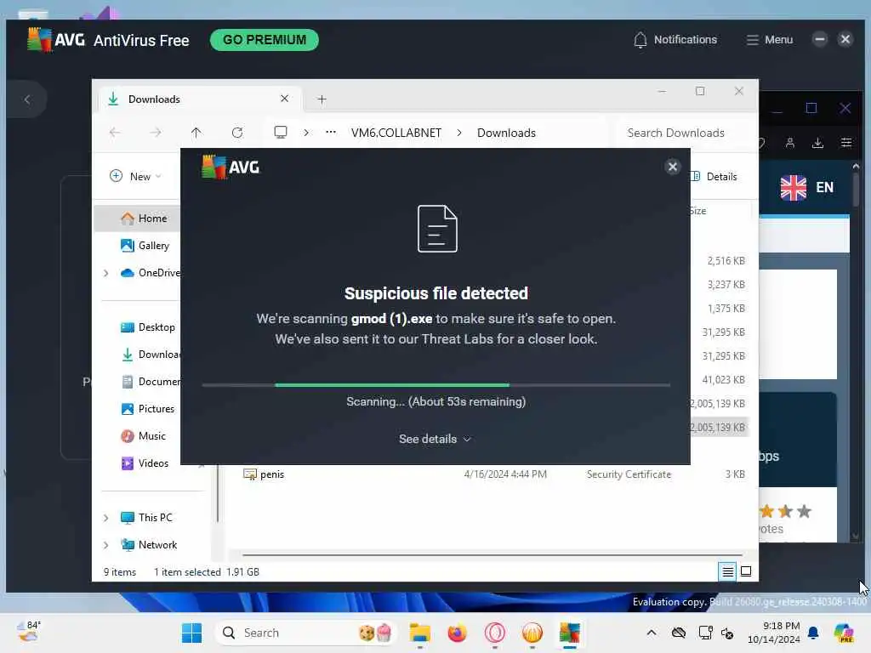Click the star rating in browser page
The height and width of the screenshot is (653, 871).
785,511
